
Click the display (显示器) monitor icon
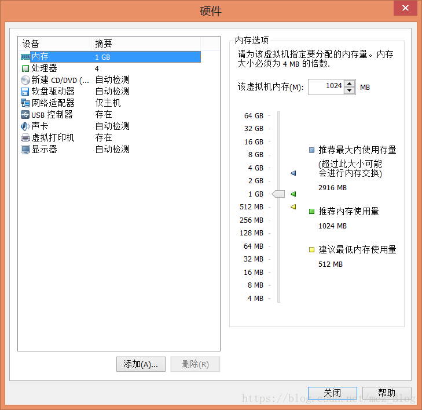click(25, 150)
